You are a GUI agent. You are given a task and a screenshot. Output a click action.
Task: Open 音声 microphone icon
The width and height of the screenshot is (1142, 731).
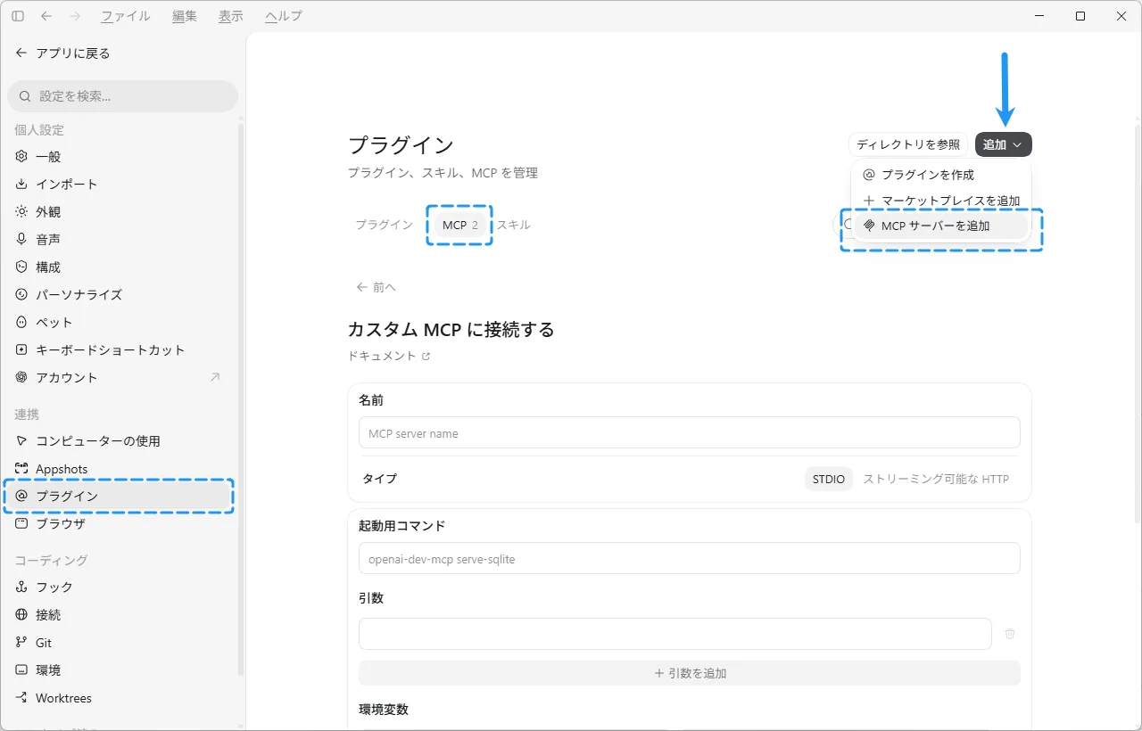click(21, 239)
